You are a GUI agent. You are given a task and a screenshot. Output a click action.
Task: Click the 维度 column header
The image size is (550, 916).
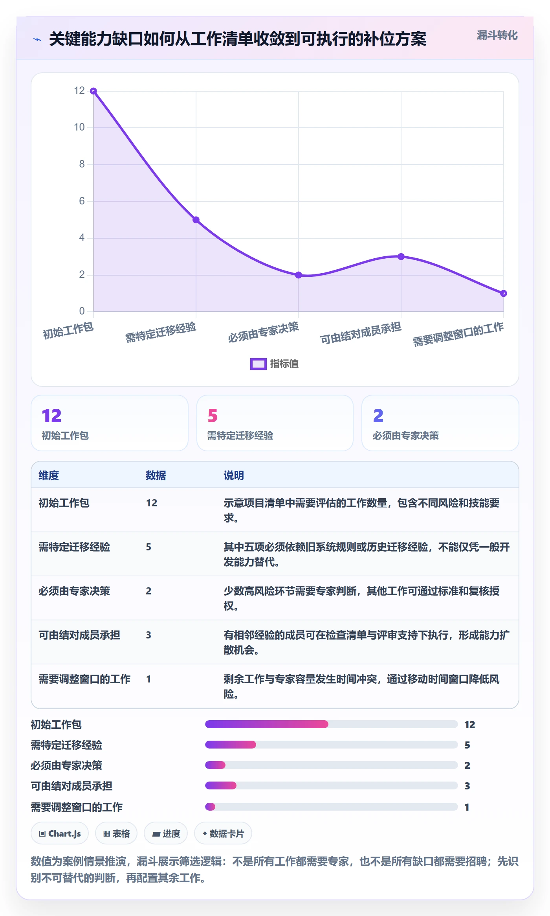coord(49,475)
